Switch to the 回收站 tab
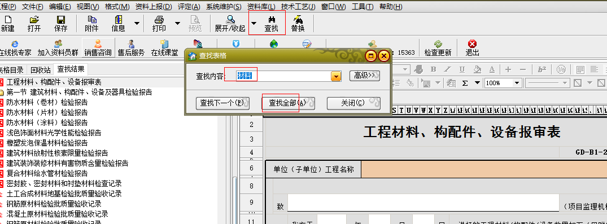Image resolution: width=607 pixels, height=224 pixels. click(x=41, y=70)
